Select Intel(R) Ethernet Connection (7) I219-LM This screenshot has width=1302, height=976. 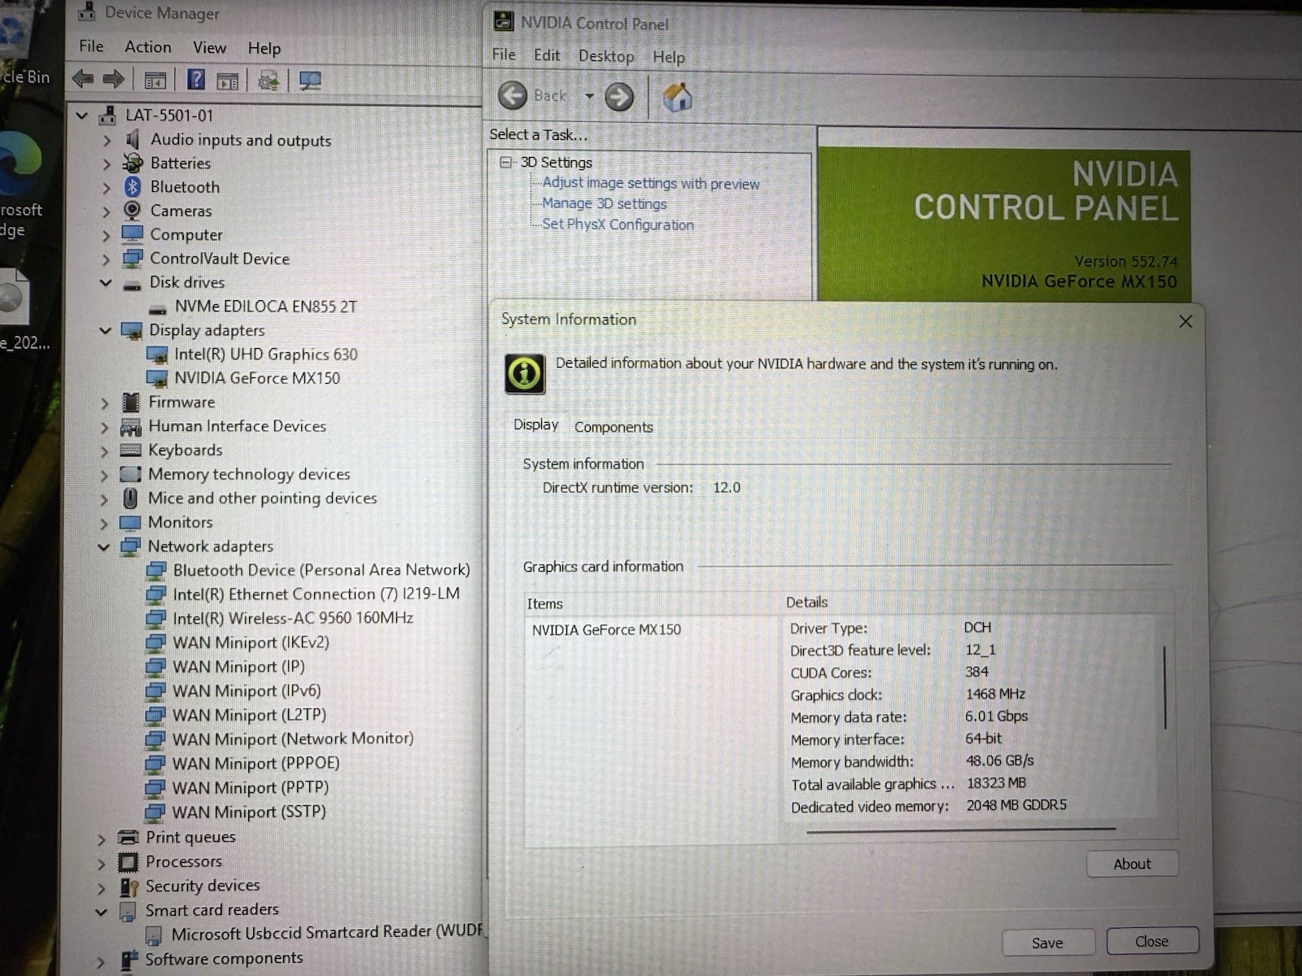[316, 595]
